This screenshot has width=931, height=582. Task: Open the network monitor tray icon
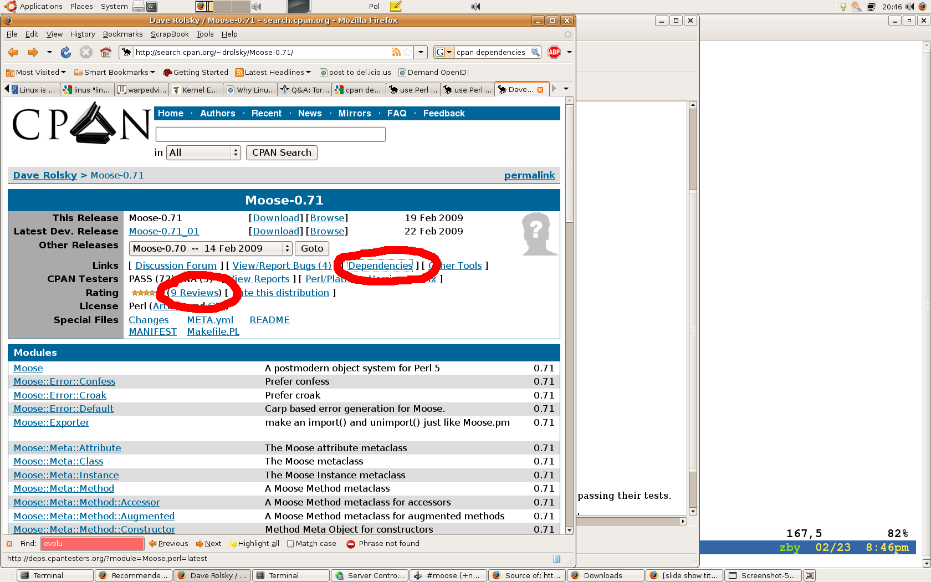tap(871, 7)
